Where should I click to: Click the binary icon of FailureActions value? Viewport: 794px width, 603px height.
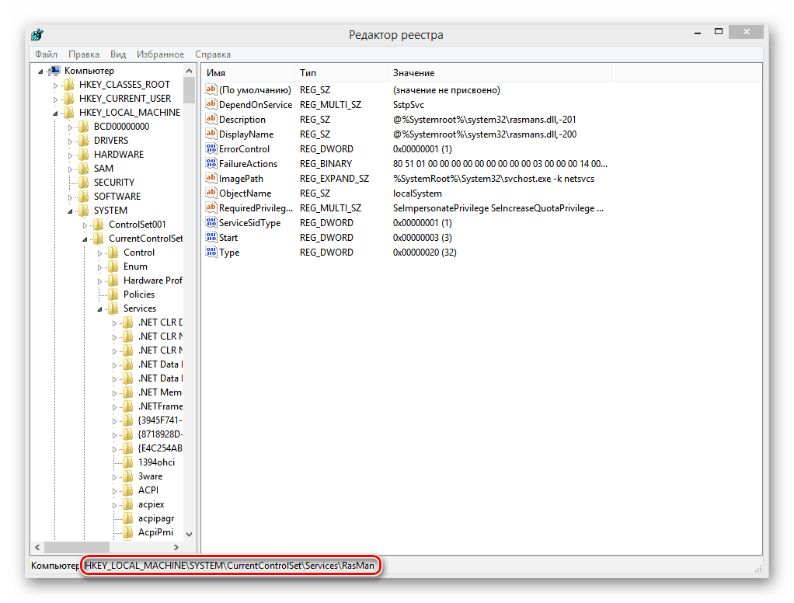click(x=211, y=163)
